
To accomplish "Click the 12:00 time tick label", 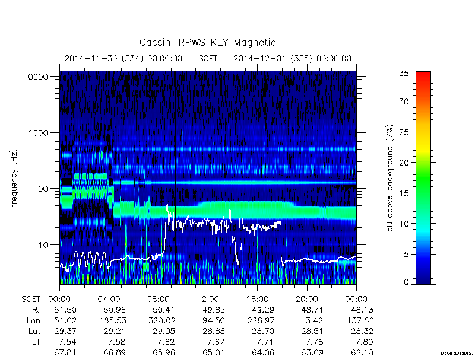I will [208, 300].
